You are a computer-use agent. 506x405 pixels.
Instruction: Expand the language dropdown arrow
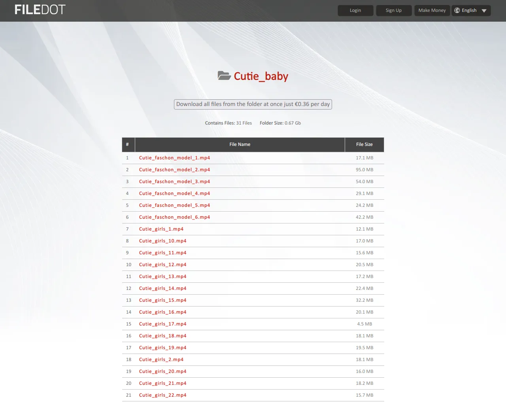click(484, 11)
